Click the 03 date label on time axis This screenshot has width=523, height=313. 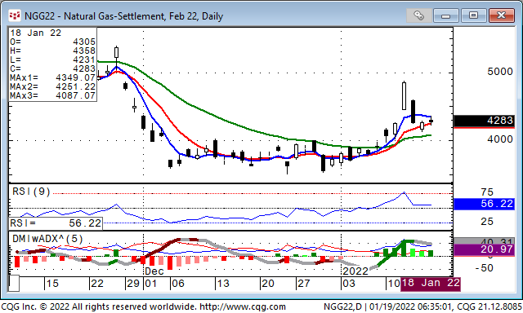[x=349, y=284]
